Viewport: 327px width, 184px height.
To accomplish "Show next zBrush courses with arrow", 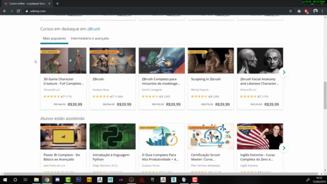I will [x=284, y=72].
